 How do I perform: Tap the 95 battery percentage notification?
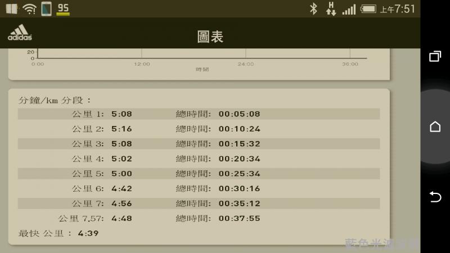(x=63, y=9)
